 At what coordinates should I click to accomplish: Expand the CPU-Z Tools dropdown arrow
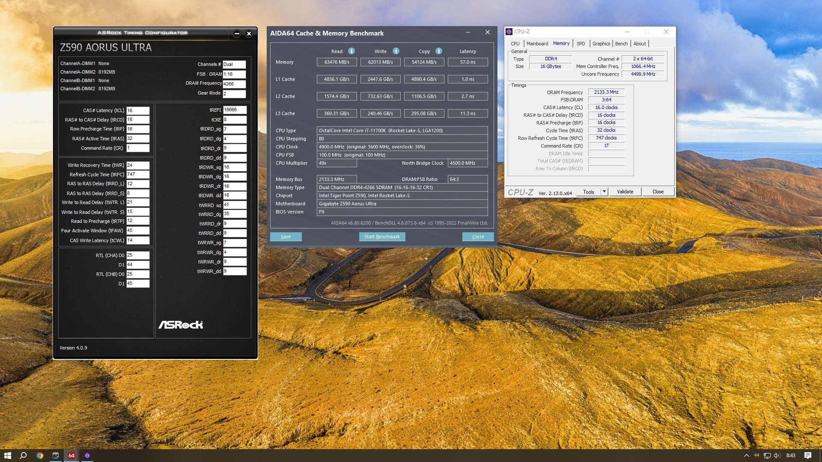click(604, 192)
